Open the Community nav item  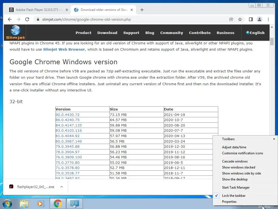172,33
